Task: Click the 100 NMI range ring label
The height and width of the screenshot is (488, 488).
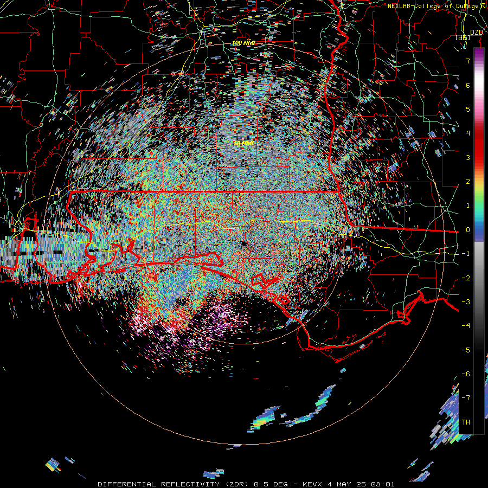Action: [x=243, y=43]
